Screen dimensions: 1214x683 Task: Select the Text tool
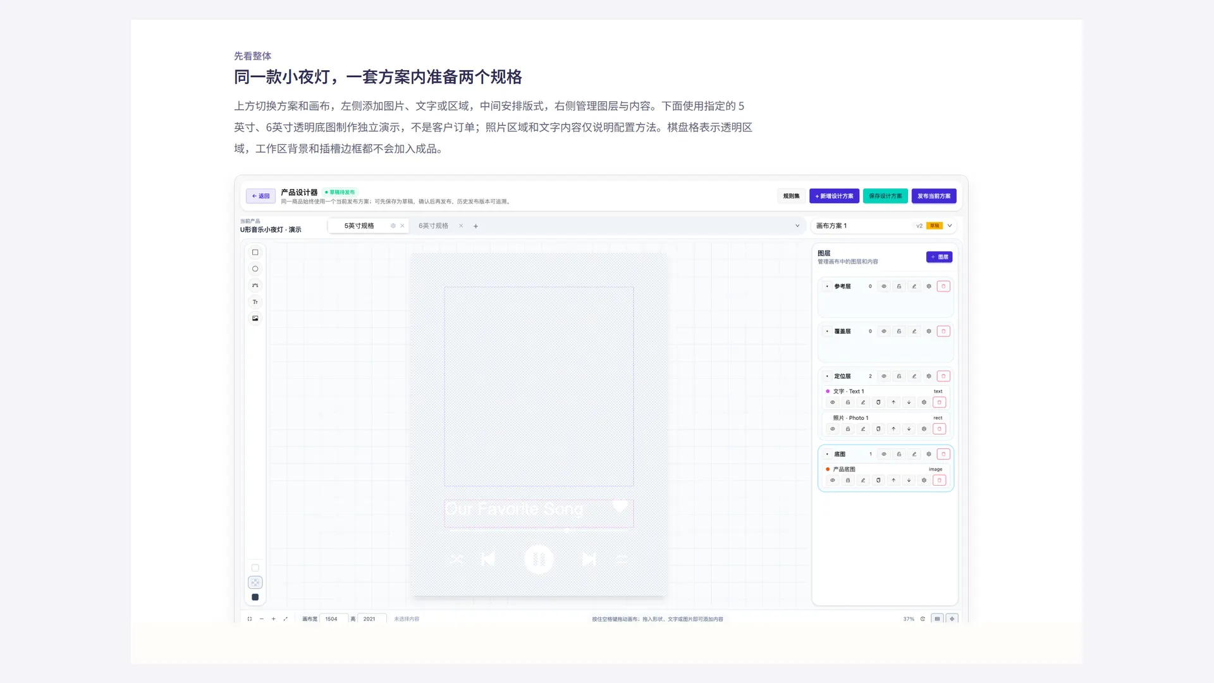[x=255, y=302]
